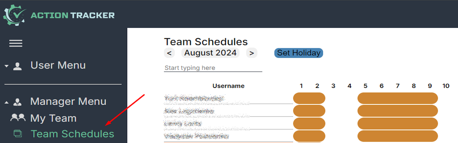This screenshot has height=143, width=458.
Task: Click the Action Tracker title text
Action: [73, 15]
